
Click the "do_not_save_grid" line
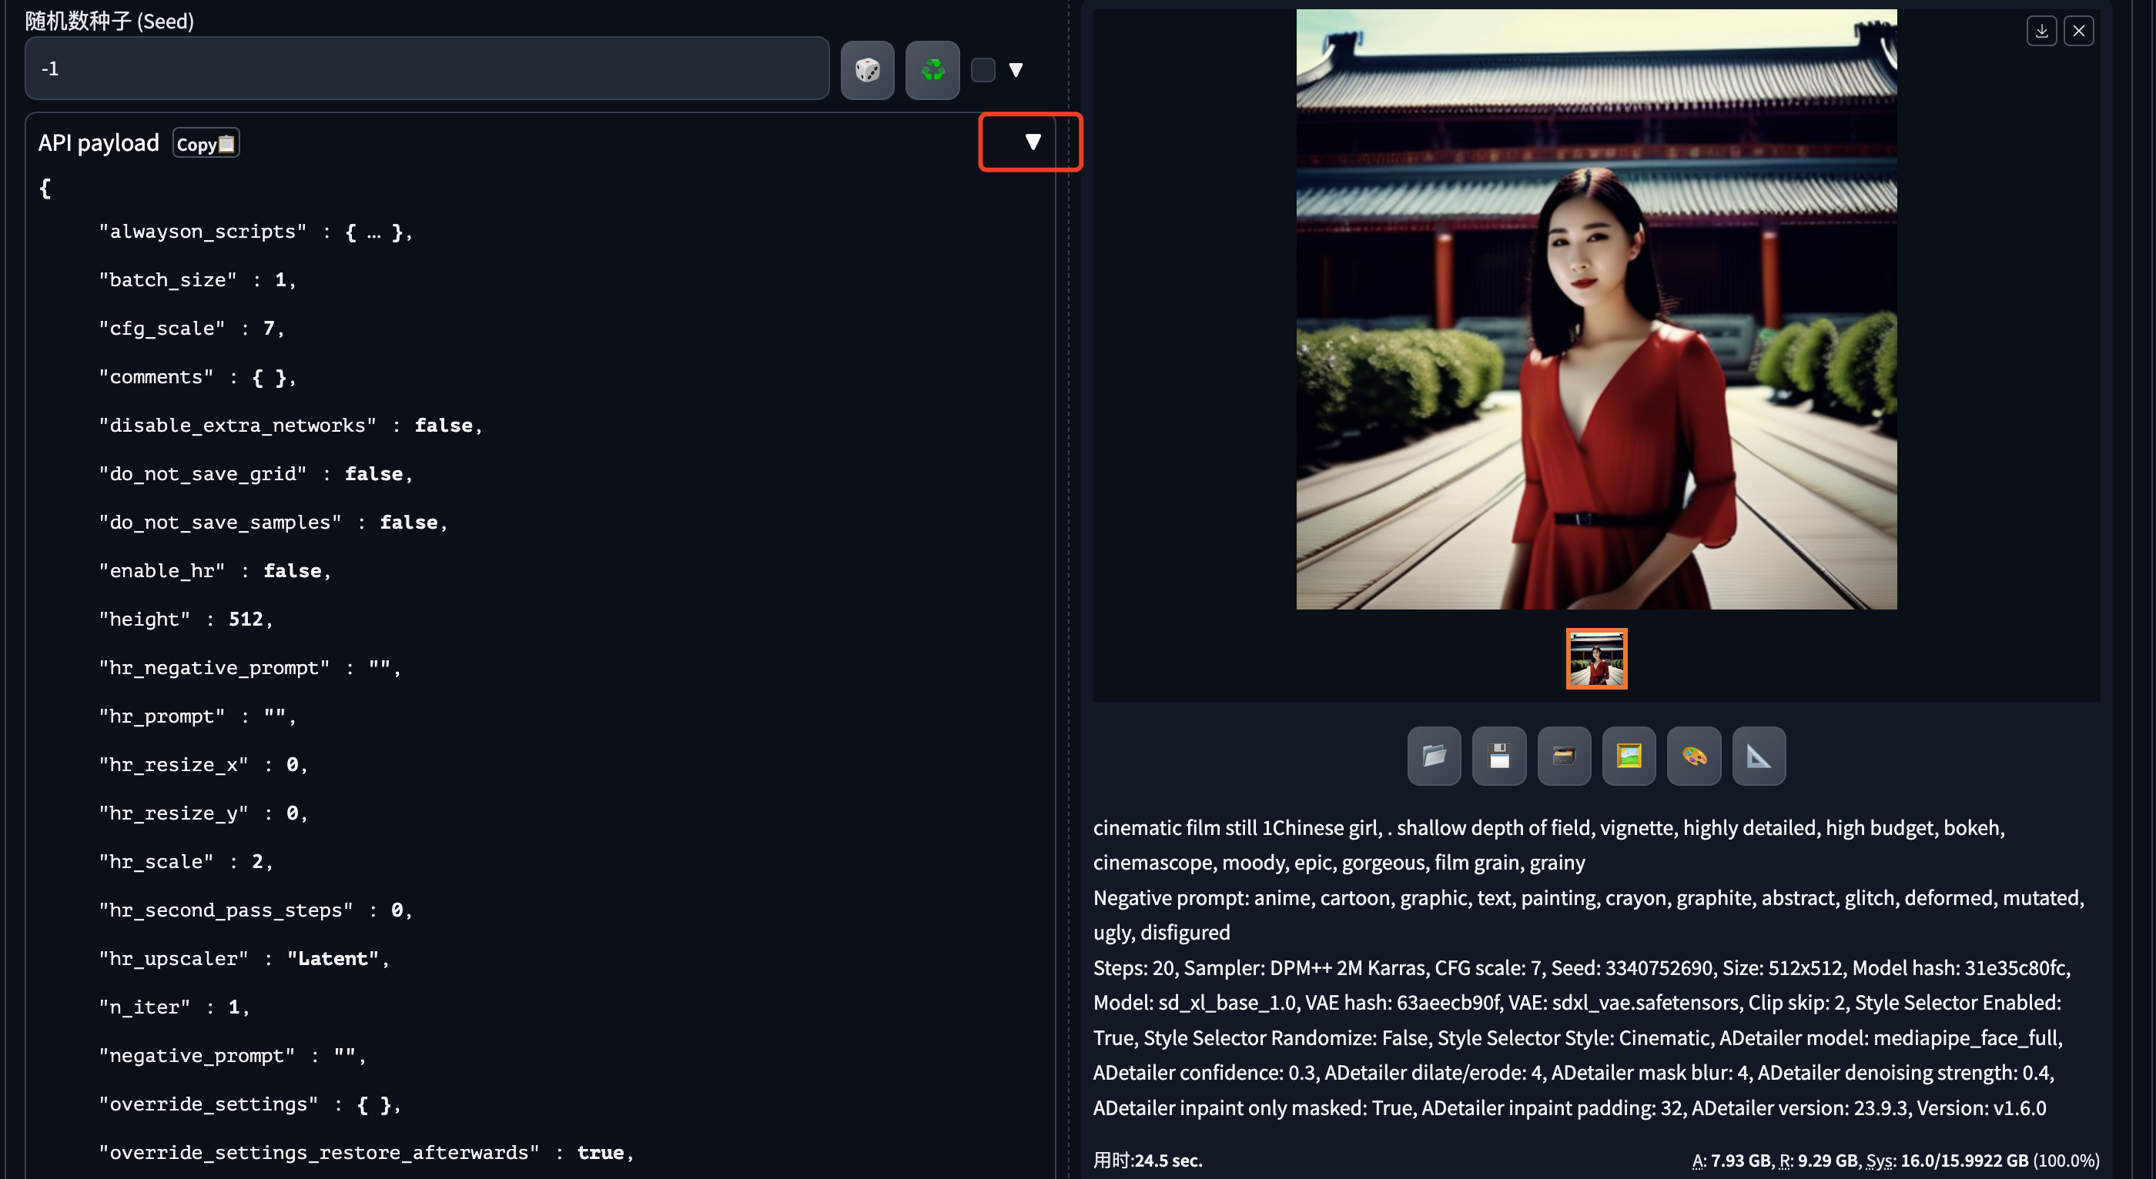click(x=256, y=473)
